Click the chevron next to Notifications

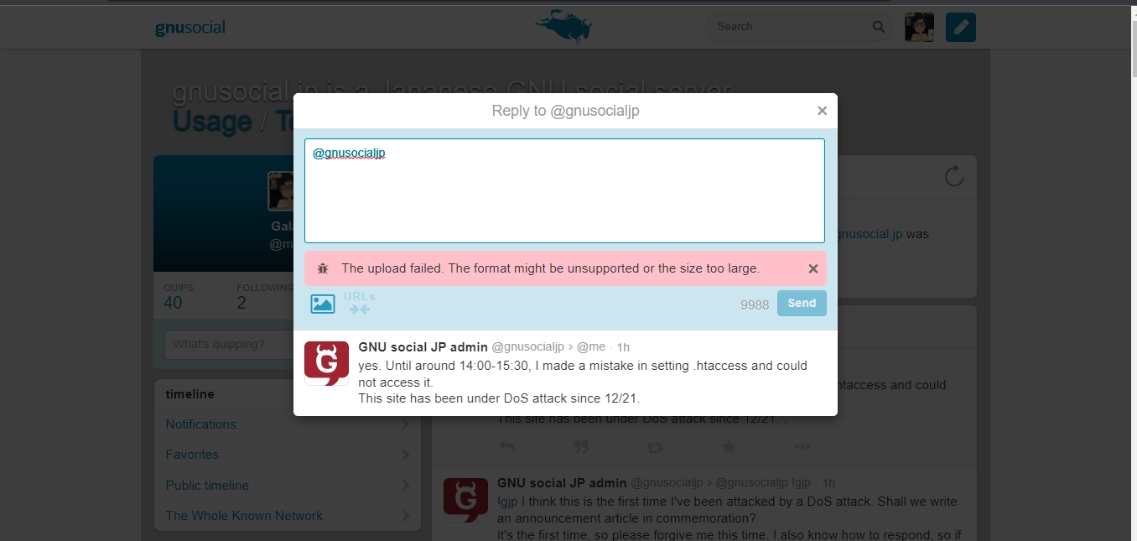click(406, 424)
